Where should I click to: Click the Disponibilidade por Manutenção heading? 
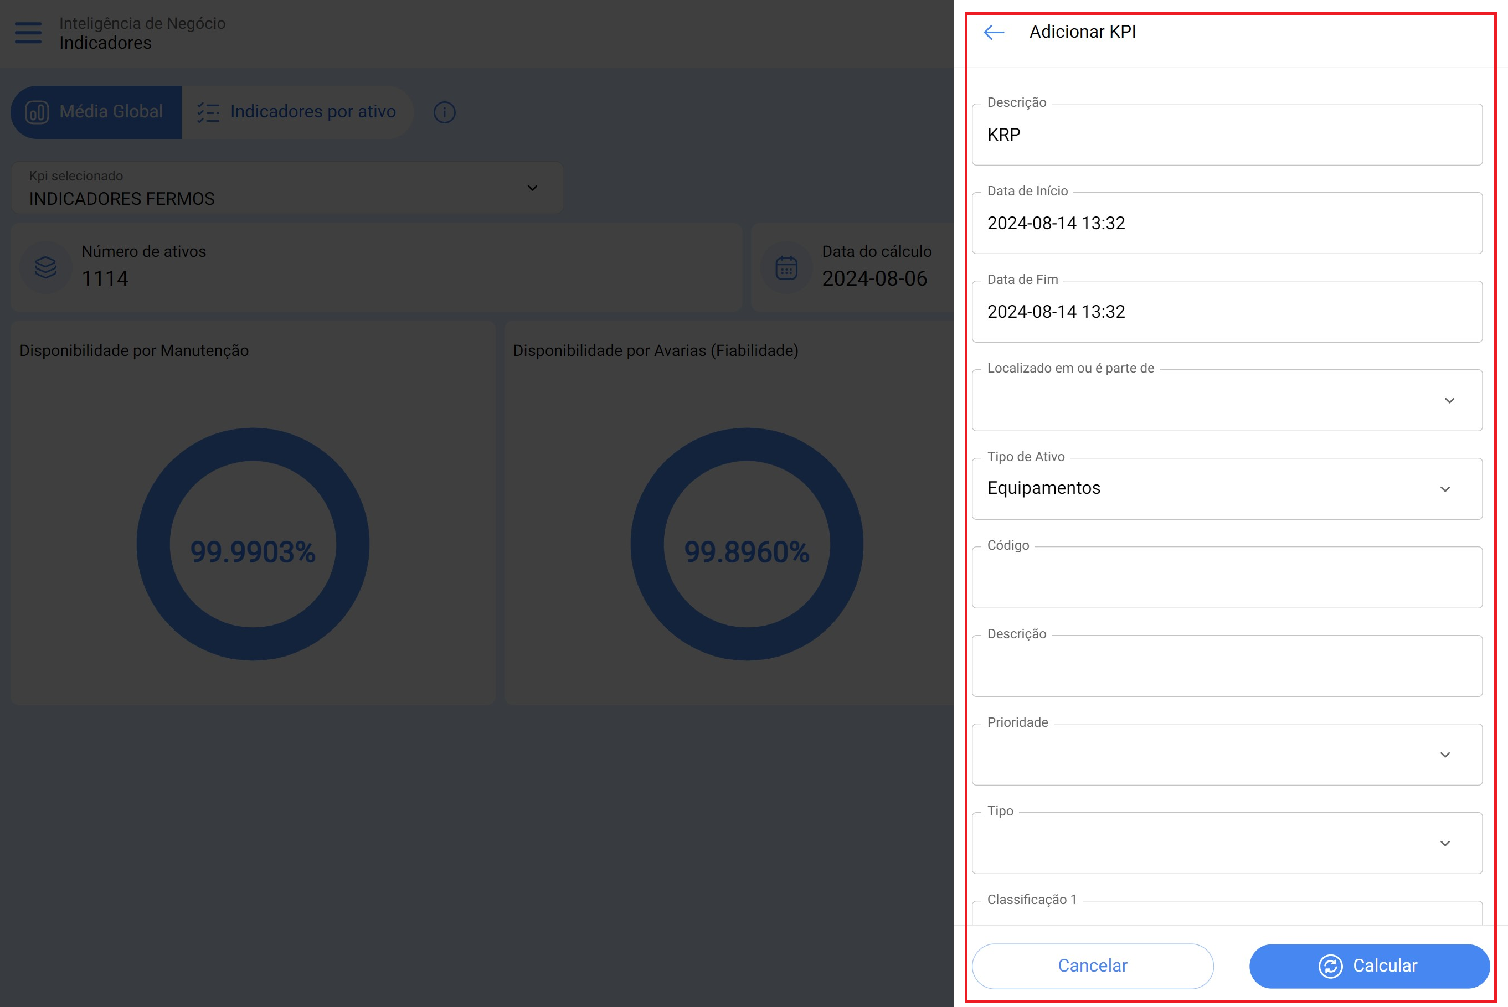pyautogui.click(x=133, y=350)
